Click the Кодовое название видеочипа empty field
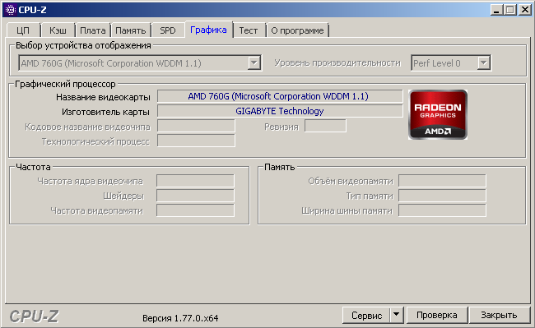This screenshot has height=328, width=535. [196, 126]
